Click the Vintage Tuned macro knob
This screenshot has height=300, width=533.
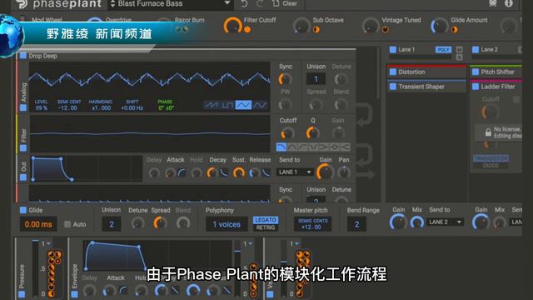(370, 26)
